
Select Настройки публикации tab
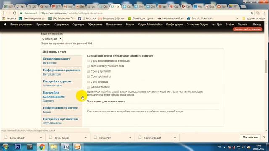(x=62, y=121)
